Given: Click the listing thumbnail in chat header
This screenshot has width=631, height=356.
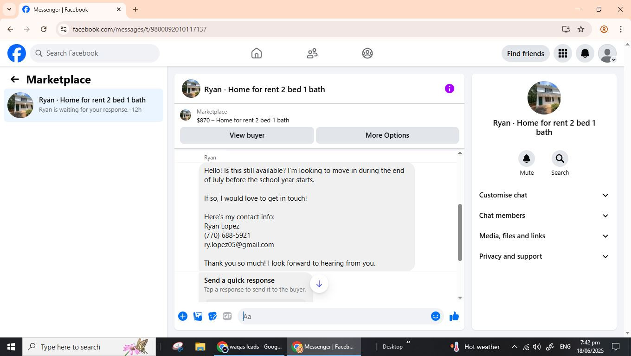Looking at the screenshot, I should [x=191, y=89].
